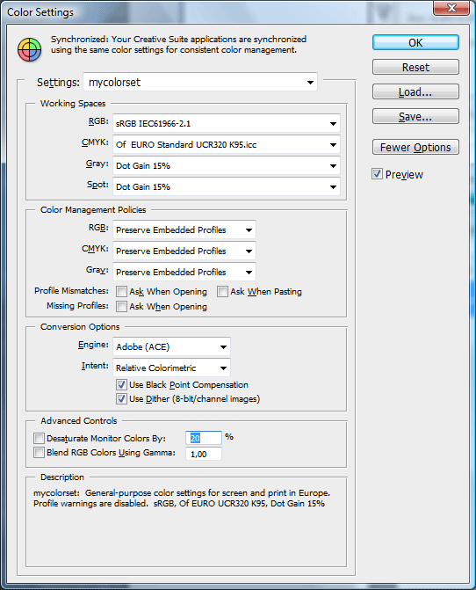The image size is (476, 590).
Task: Confirm settings with the OK button
Action: [x=415, y=42]
